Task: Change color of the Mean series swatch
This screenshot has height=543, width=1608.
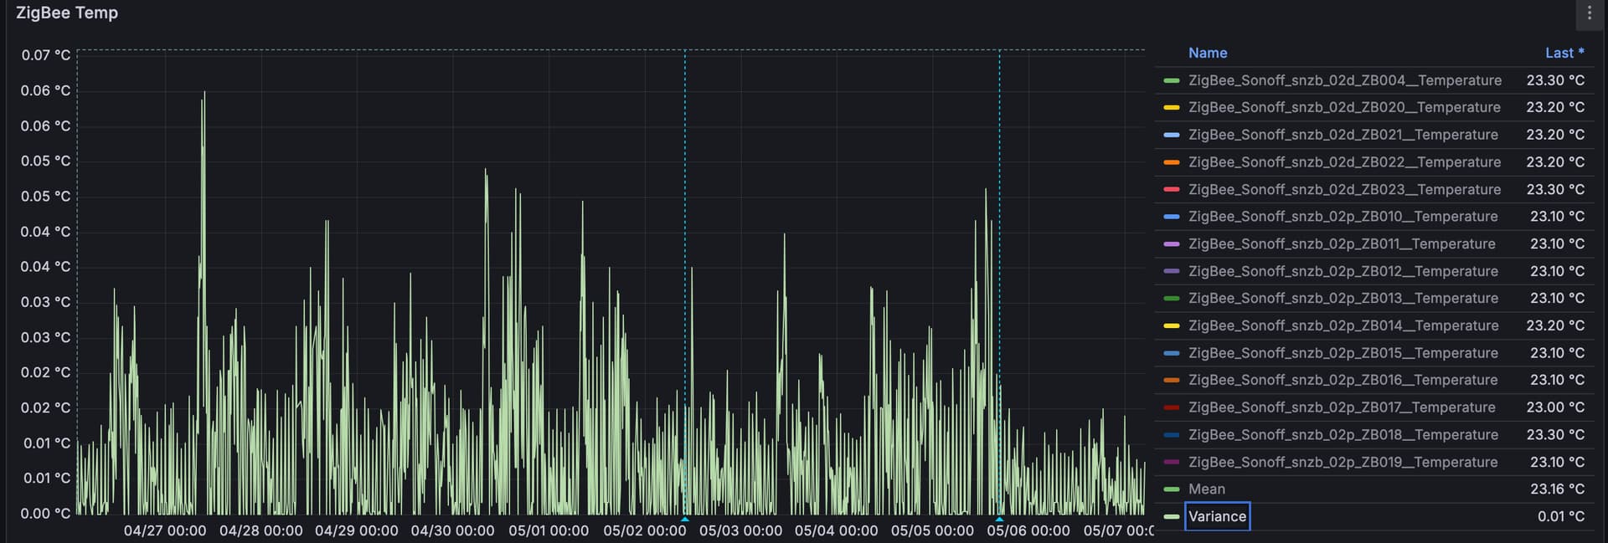Action: [1171, 489]
